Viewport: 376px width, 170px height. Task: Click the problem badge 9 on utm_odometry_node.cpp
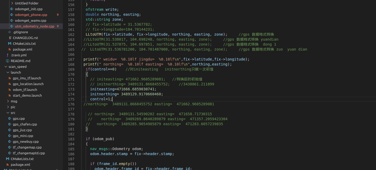[x=58, y=26]
